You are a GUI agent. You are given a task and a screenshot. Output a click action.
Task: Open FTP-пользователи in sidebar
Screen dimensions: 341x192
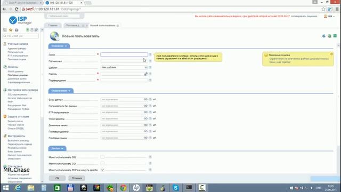click(x=18, y=55)
